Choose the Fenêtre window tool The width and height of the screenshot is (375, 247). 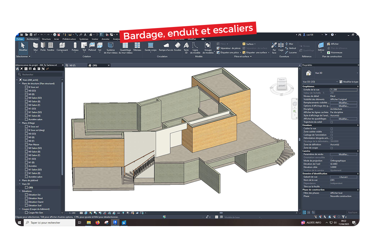pyautogui.click(x=51, y=46)
